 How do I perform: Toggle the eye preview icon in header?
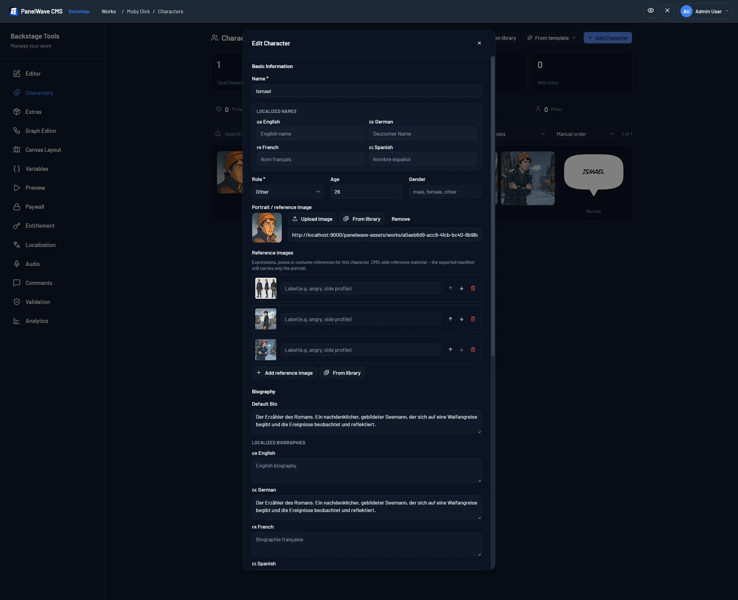[x=651, y=11]
